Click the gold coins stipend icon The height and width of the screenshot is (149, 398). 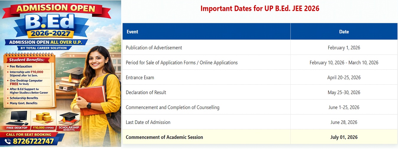(43, 117)
